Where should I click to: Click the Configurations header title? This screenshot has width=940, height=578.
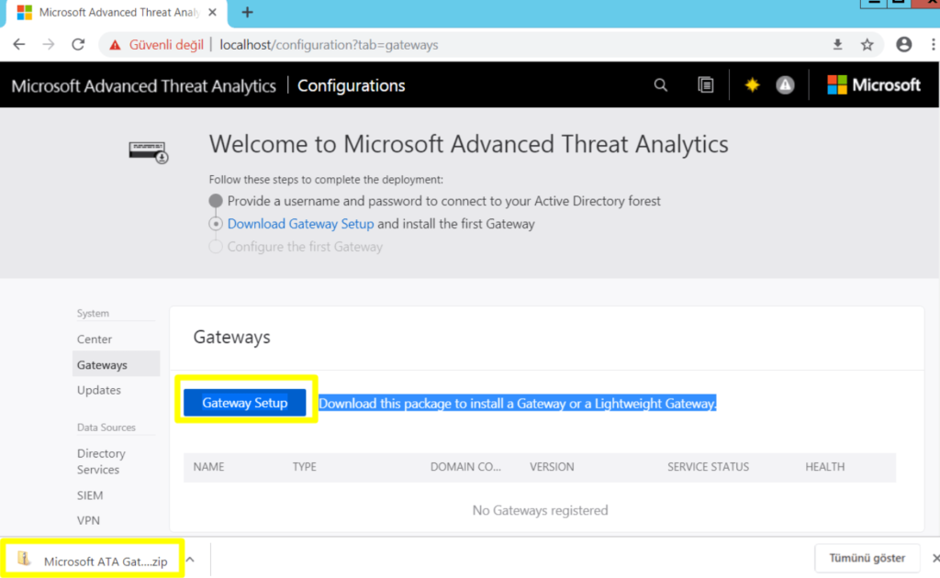point(352,85)
